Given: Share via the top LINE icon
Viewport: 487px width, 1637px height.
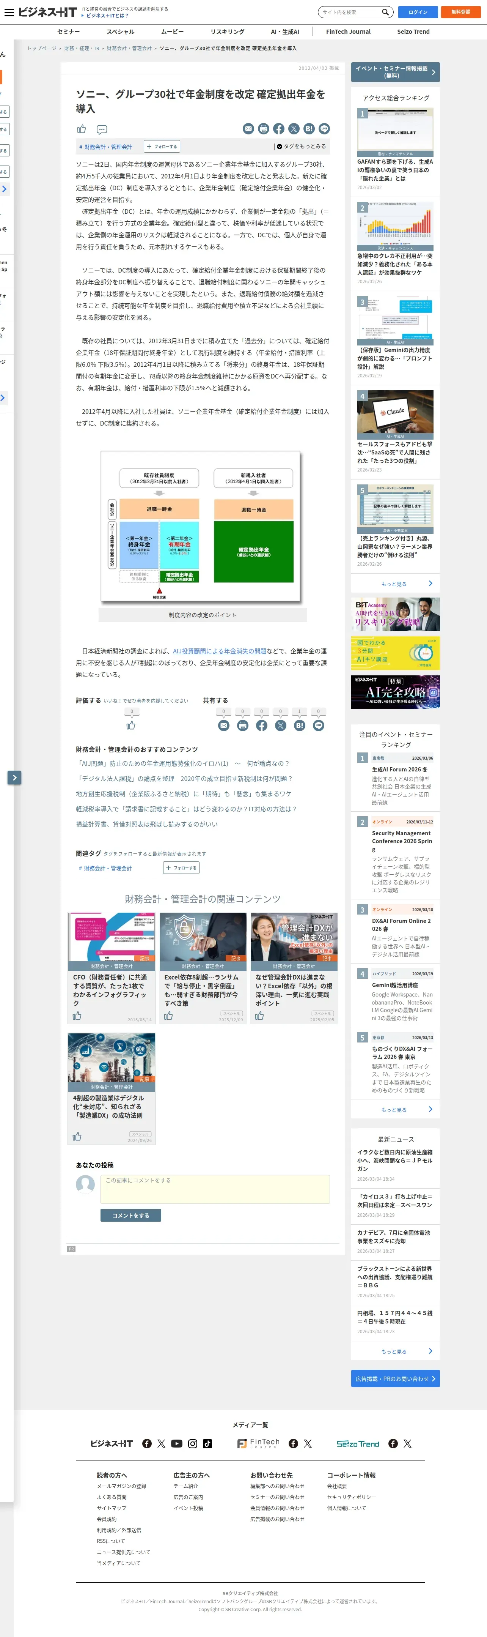Looking at the screenshot, I should click(324, 128).
